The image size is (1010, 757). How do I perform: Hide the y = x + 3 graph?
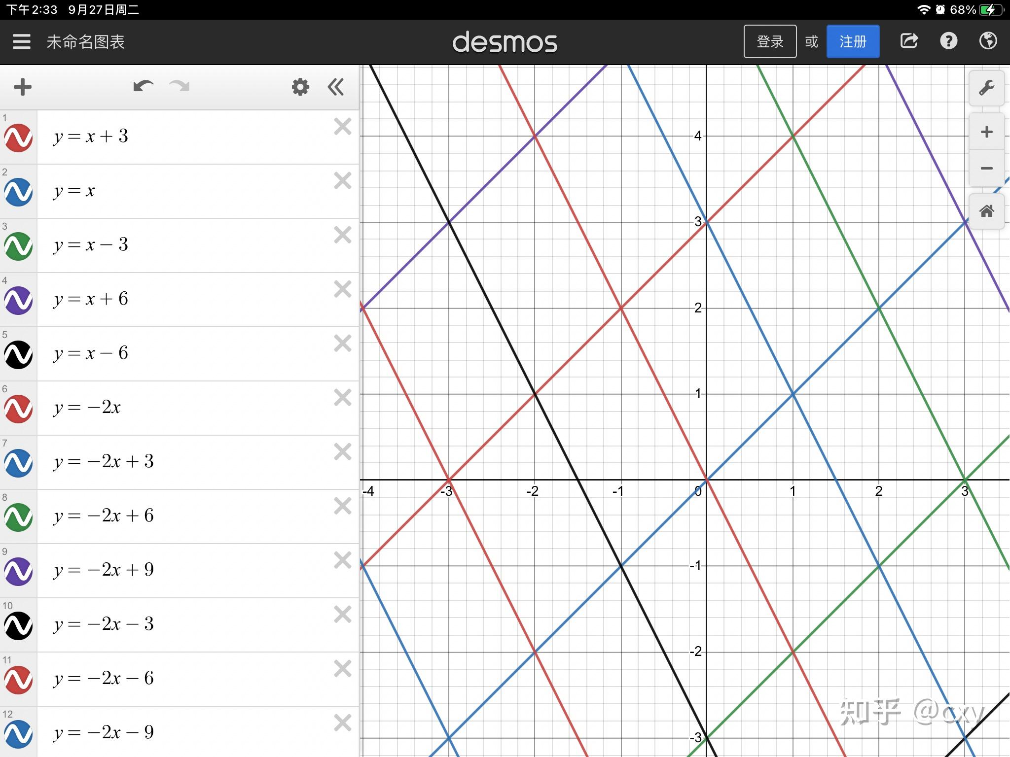[19, 138]
